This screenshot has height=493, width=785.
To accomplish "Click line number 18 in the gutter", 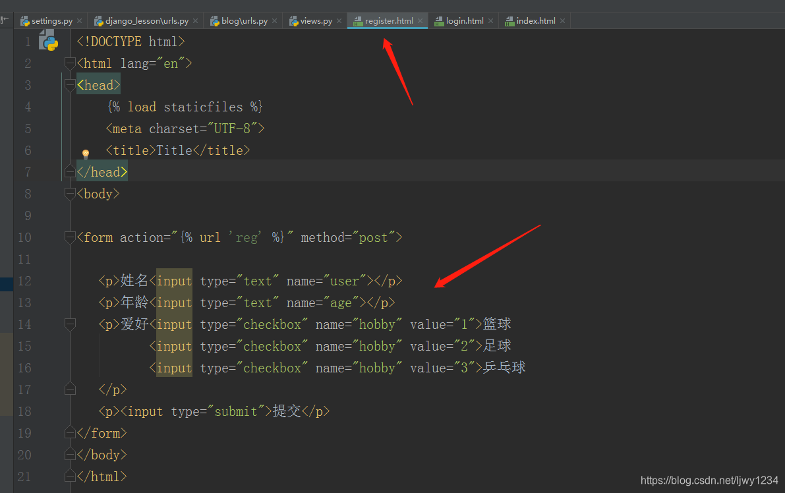I will (24, 411).
